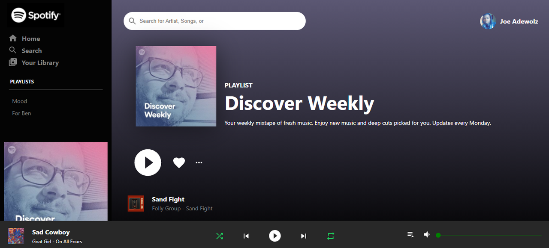Click the magnifier icon in search bar

click(132, 21)
